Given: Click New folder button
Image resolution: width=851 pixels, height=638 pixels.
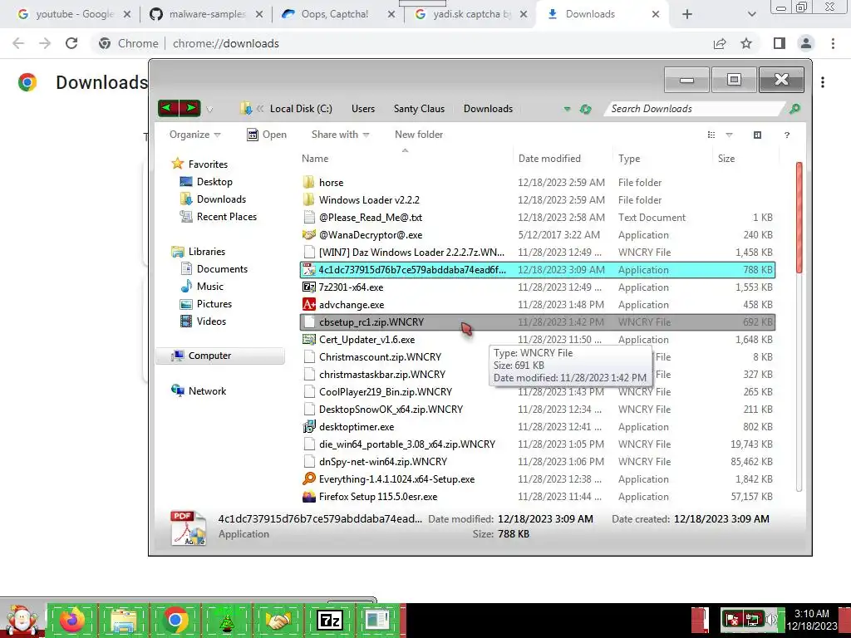Looking at the screenshot, I should click(x=419, y=135).
